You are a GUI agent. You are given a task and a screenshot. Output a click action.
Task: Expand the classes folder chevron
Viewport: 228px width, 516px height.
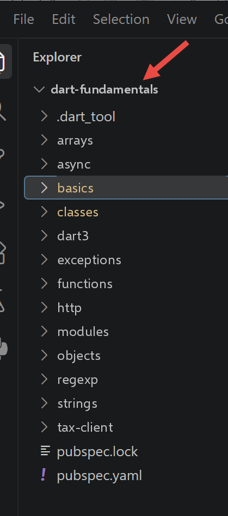44,212
